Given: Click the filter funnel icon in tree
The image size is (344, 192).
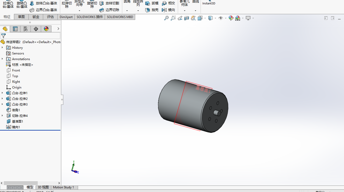Looking at the screenshot, I should pos(3,36).
